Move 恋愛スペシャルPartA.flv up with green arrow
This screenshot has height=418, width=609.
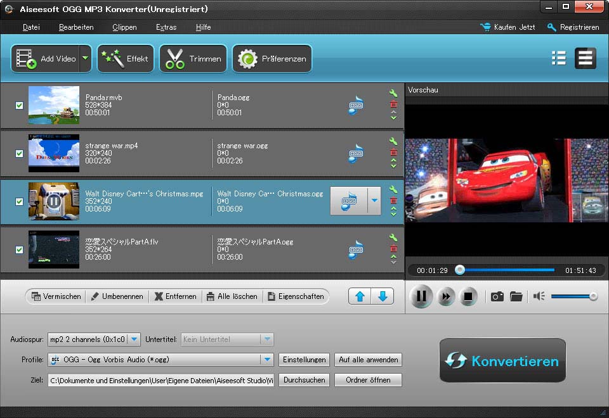point(393,256)
